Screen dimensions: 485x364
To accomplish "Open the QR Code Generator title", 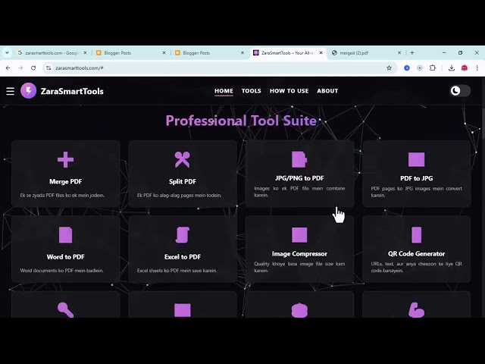I will click(416, 254).
